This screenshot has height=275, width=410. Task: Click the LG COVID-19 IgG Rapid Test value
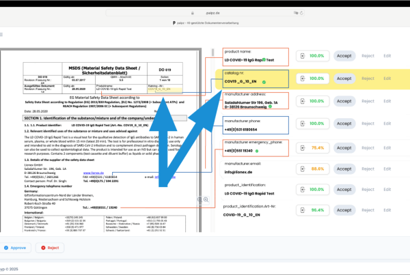(249, 194)
